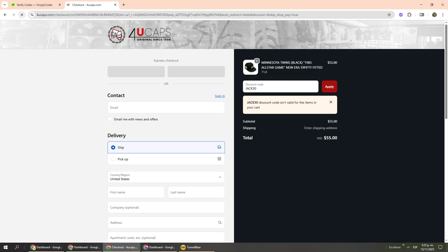Focus the Discount code field
The image size is (448, 252).
tap(280, 87)
